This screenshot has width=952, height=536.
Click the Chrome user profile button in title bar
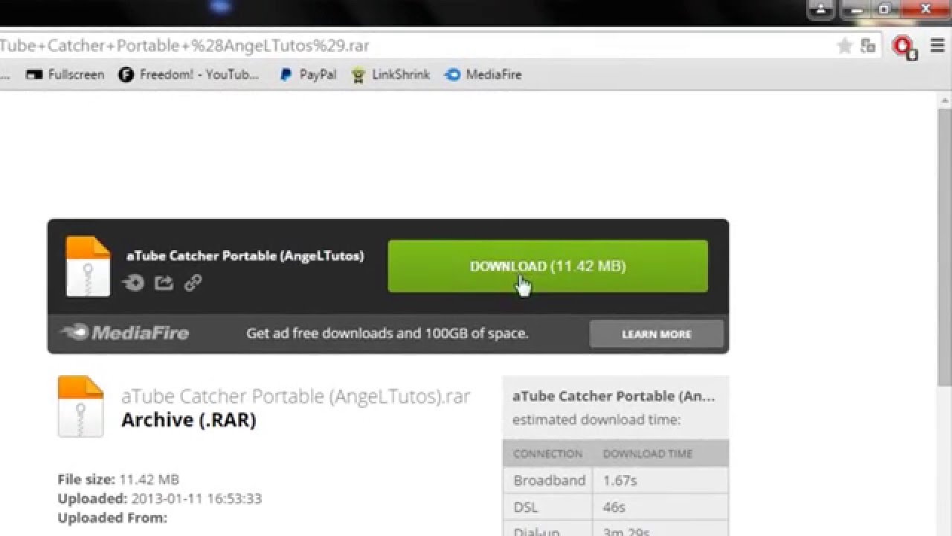[821, 10]
